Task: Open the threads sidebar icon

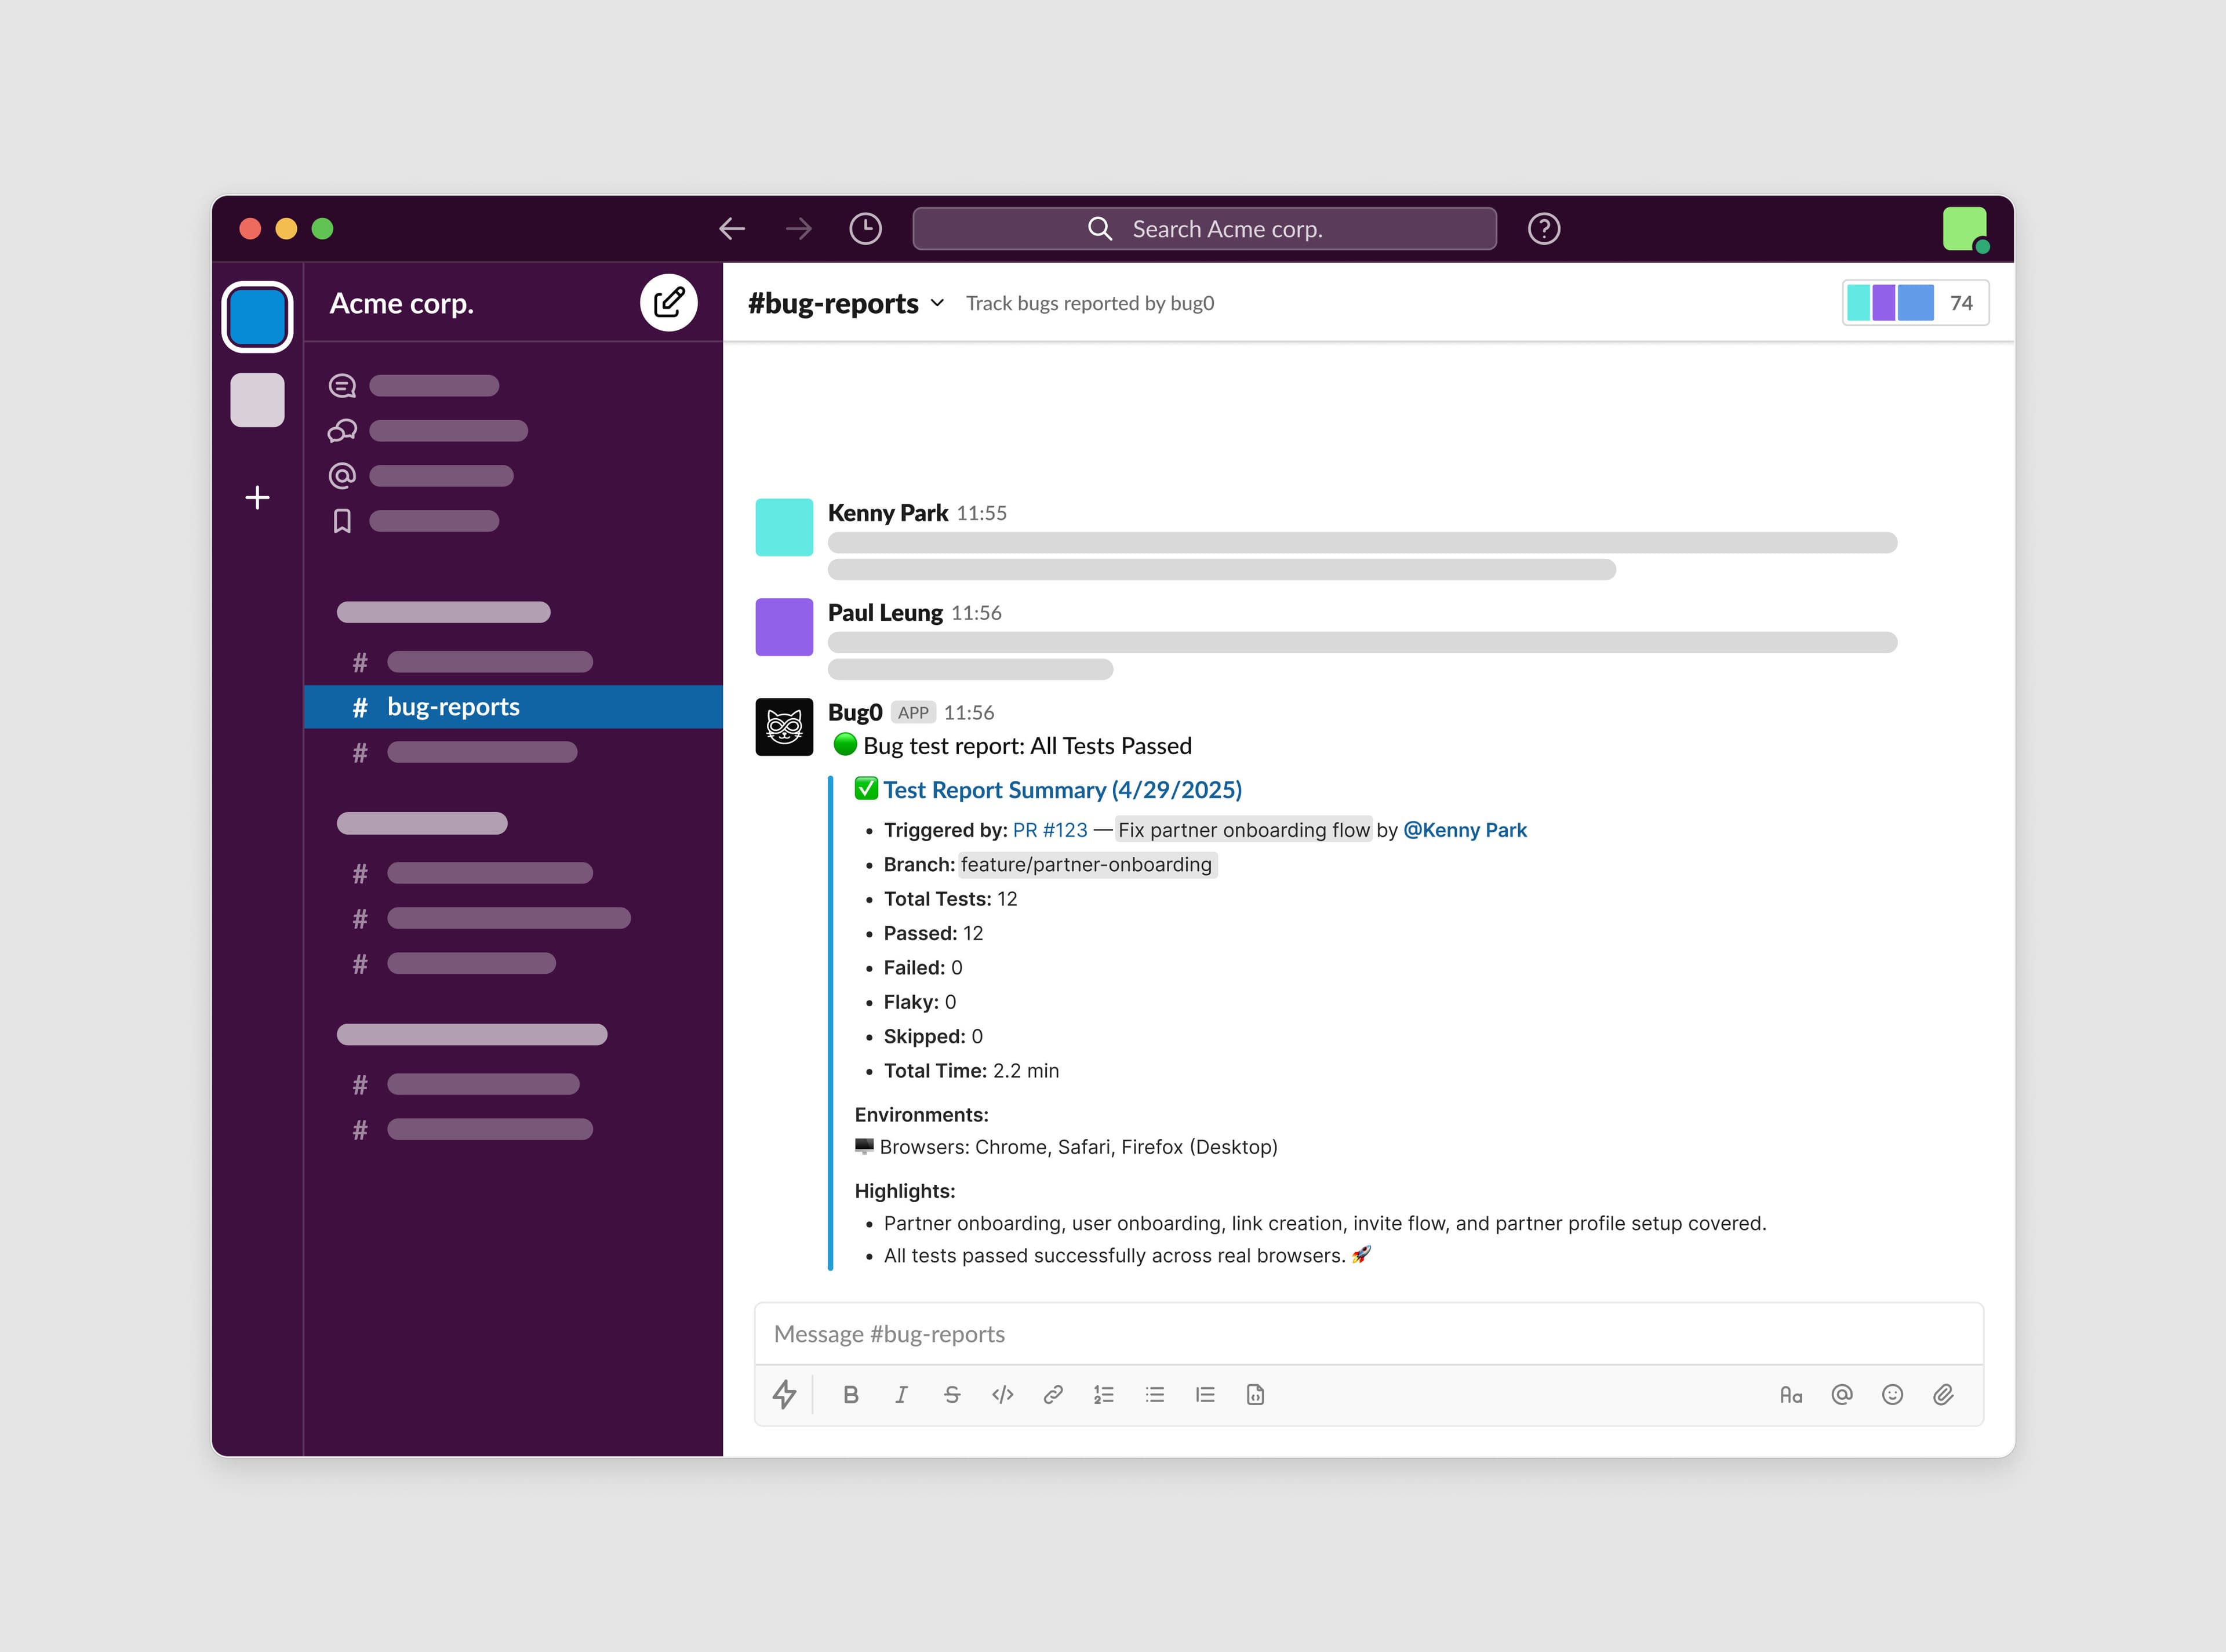Action: [342, 386]
